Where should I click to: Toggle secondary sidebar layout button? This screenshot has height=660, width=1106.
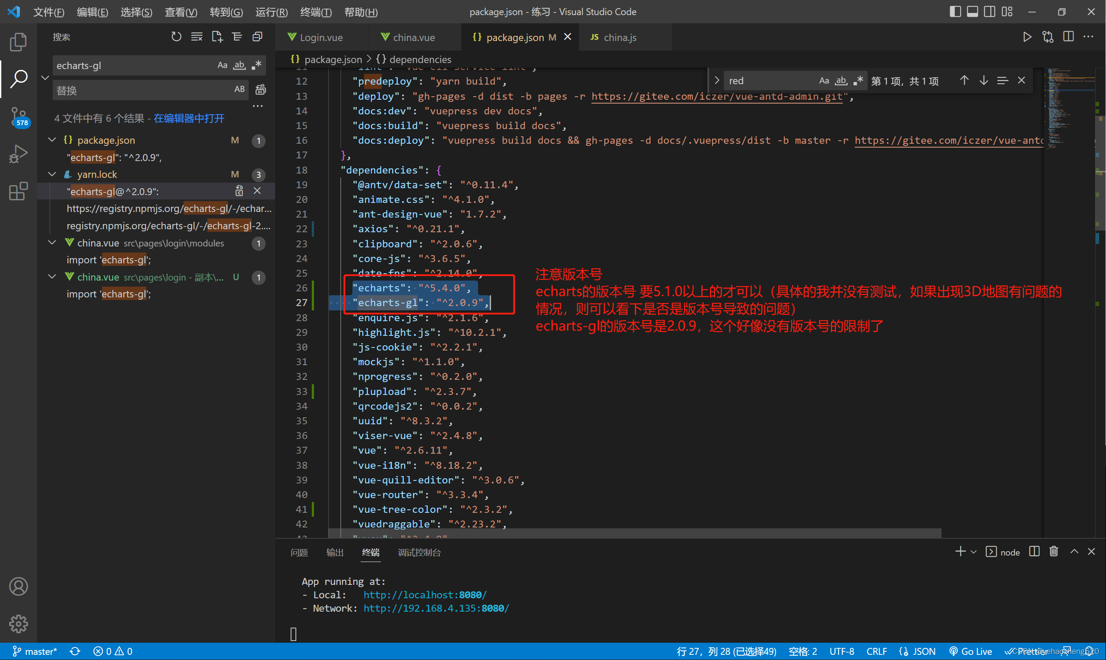(x=990, y=12)
